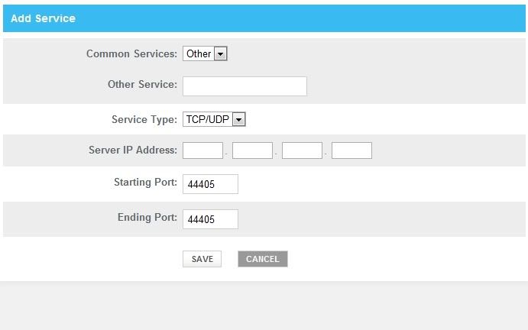
Task: Focus the Other Service text field
Action: point(245,86)
